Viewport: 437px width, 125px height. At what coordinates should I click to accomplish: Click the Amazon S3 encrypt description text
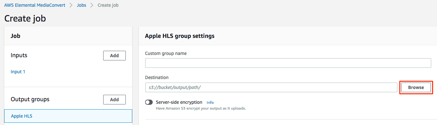[x=201, y=109]
